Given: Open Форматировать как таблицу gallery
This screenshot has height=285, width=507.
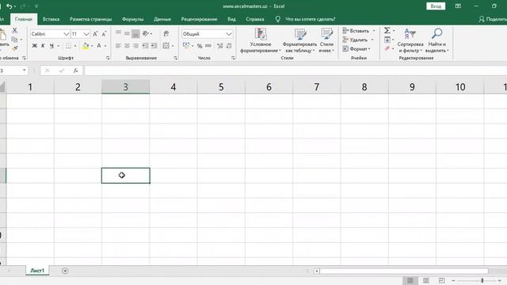Looking at the screenshot, I should point(299,40).
